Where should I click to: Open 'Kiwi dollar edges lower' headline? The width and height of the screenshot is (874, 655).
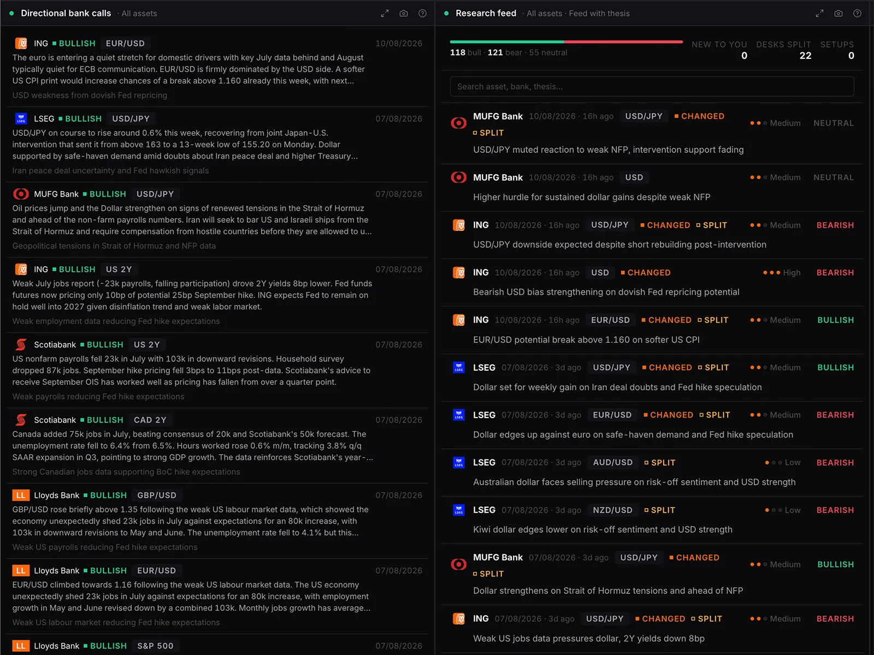tap(603, 529)
